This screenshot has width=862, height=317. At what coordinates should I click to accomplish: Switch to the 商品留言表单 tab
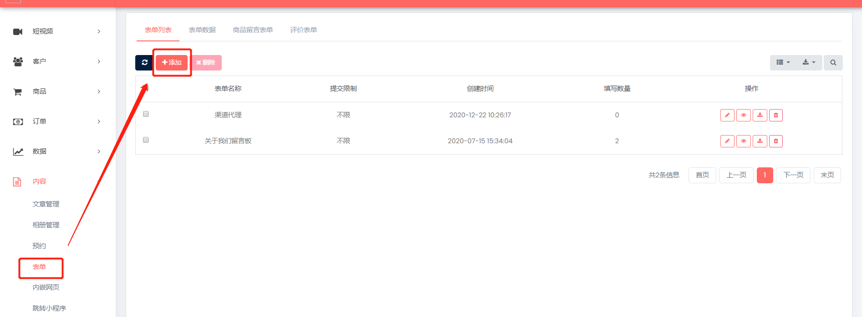tap(253, 30)
